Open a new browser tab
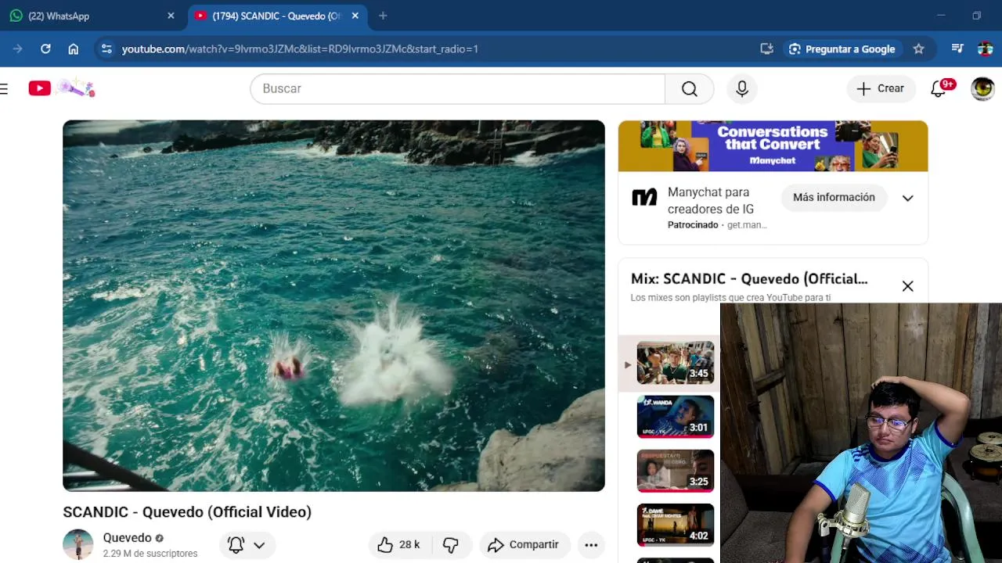 (x=383, y=16)
